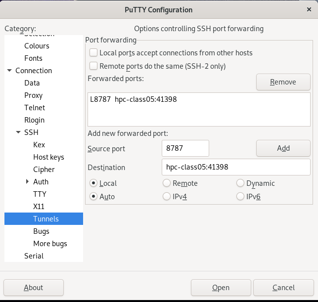
Task: Close the PuTTY Configuration window
Action: (x=309, y=9)
